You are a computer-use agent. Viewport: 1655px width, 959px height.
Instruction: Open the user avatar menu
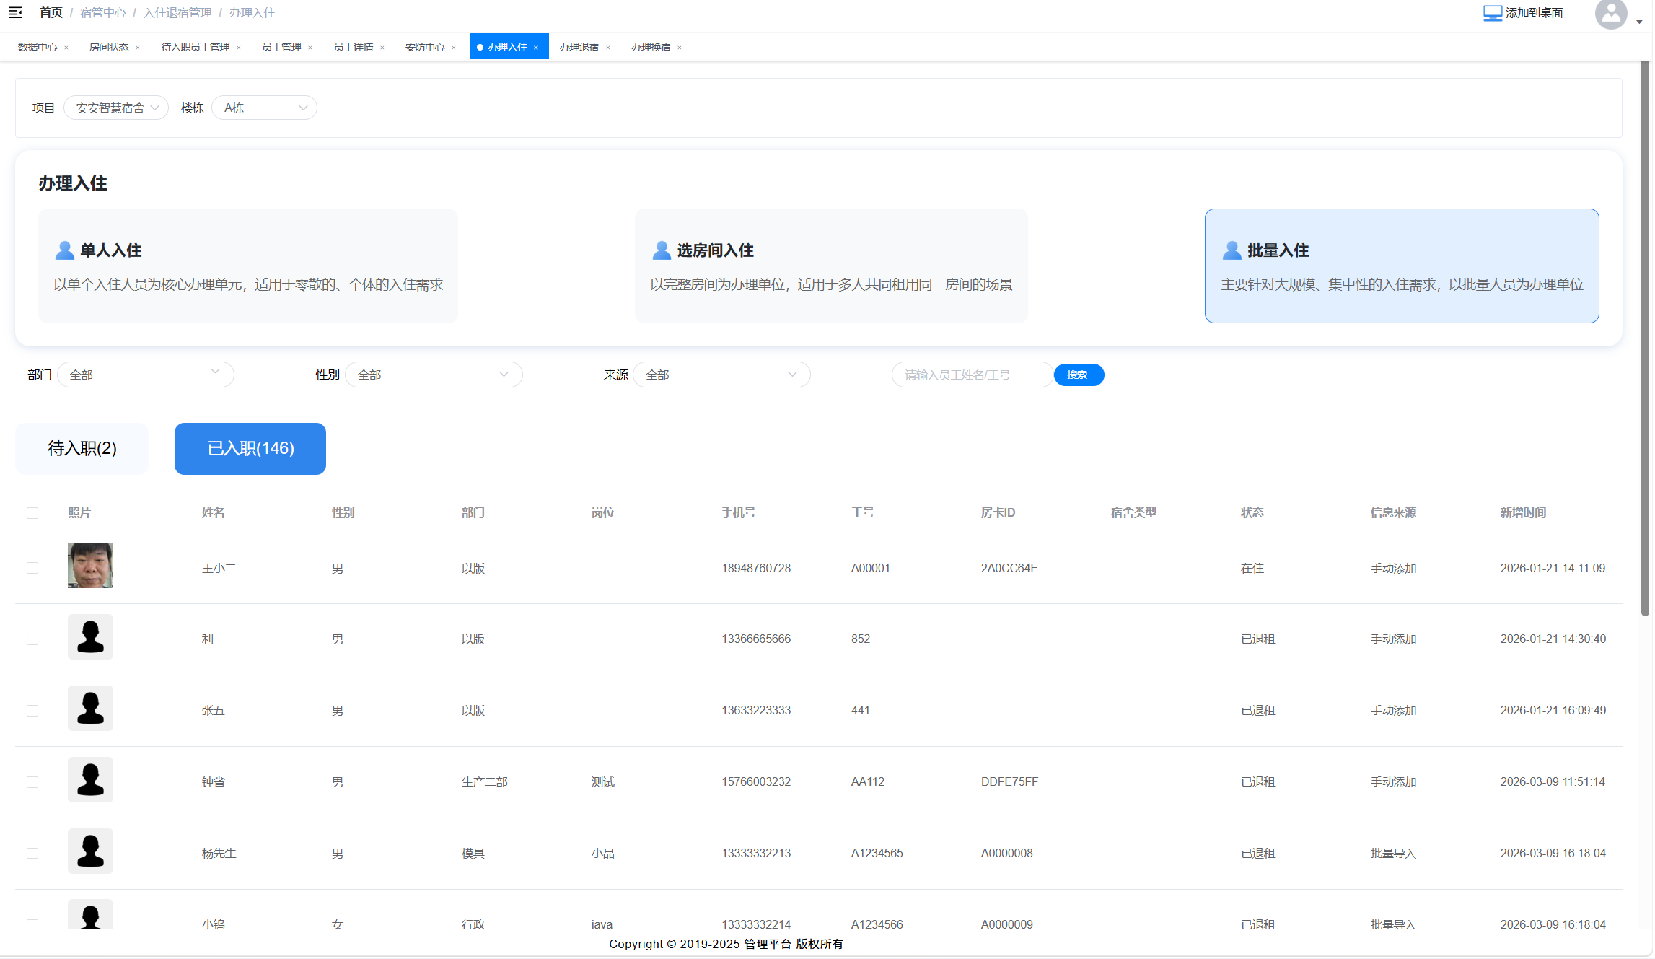tap(1610, 14)
